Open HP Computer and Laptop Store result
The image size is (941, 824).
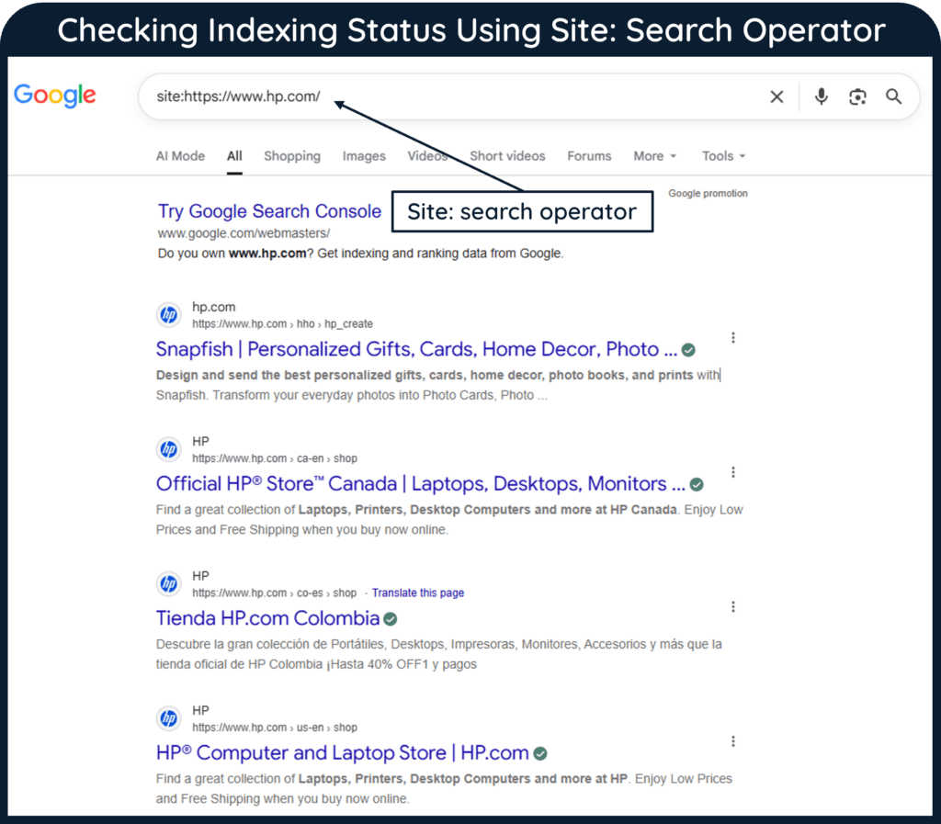pyautogui.click(x=342, y=752)
